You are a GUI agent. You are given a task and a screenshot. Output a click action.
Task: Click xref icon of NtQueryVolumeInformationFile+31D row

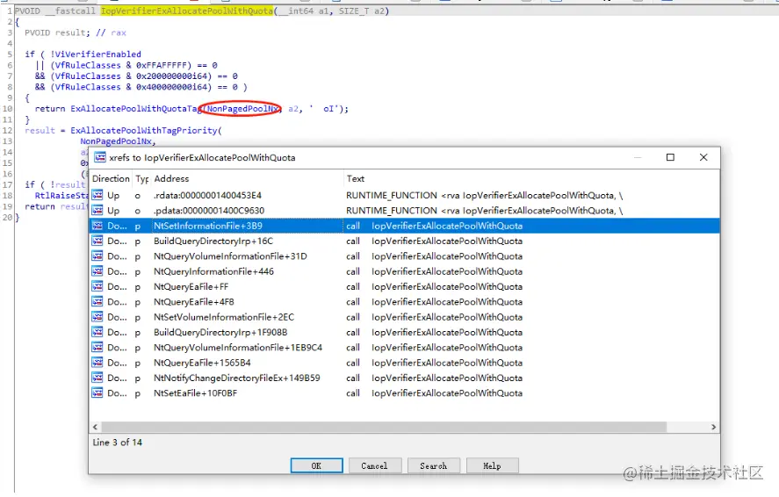(x=97, y=256)
